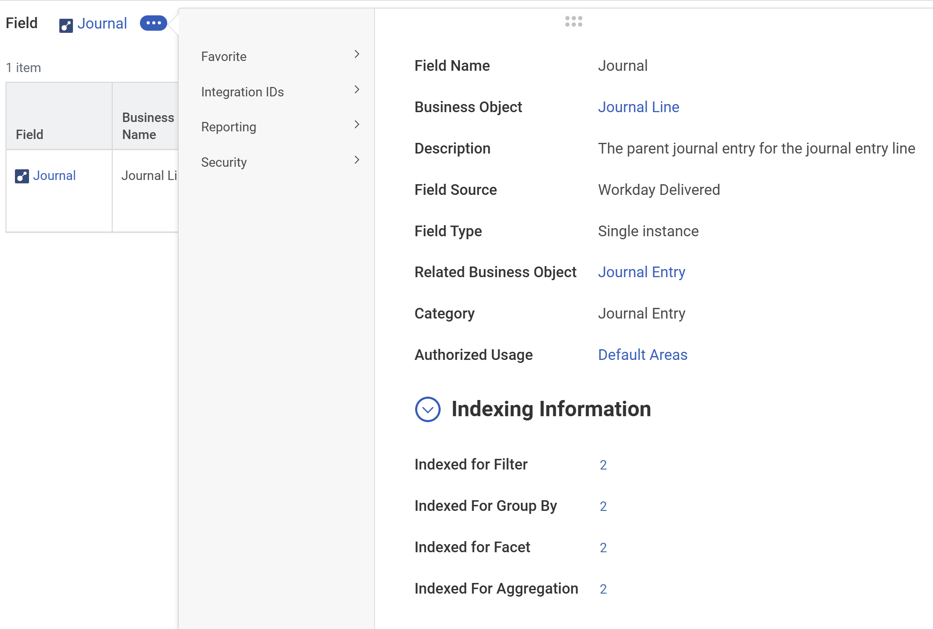Click the Field column header

59,116
